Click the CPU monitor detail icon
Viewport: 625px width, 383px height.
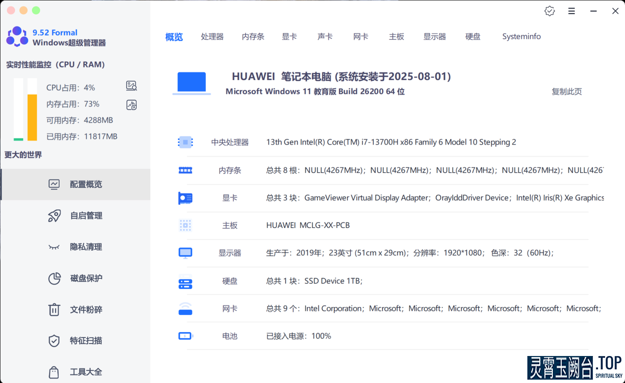tap(131, 86)
